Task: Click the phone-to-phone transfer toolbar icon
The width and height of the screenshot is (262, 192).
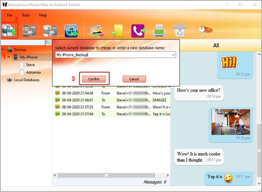Action: [29, 31]
